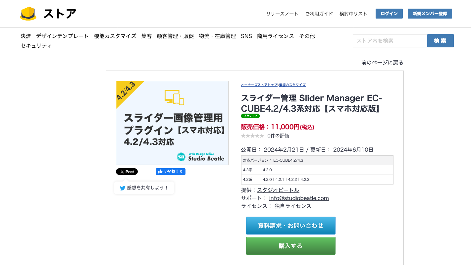Select デザインテンプレート in the category menu
Screen dimensions: 471x265
tap(62, 36)
